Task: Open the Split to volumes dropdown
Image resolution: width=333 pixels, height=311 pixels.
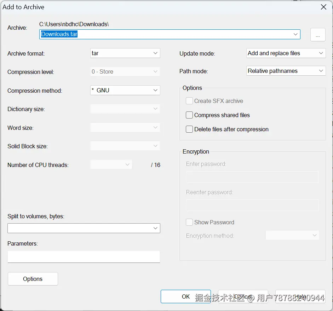Action: [x=84, y=228]
